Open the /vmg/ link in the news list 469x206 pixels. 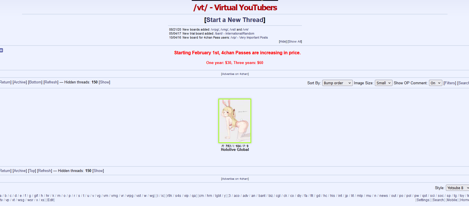(x=224, y=29)
